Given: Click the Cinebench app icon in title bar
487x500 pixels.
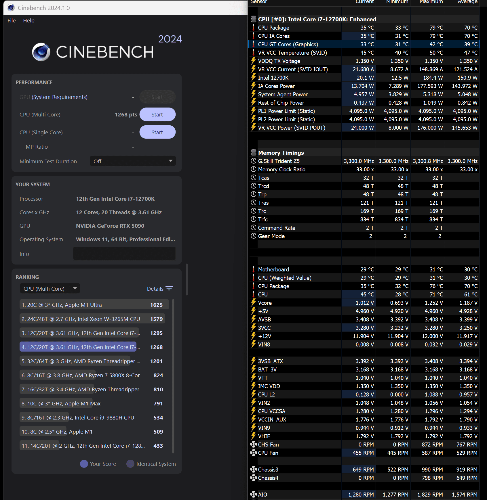Looking at the screenshot, I should (x=11, y=8).
